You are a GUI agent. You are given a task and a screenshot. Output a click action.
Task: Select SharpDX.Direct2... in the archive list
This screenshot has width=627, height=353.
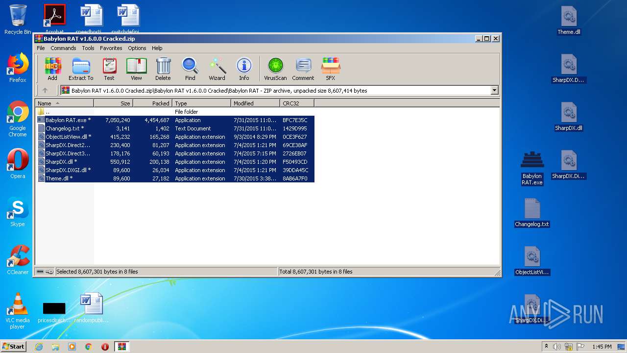[x=175, y=145]
